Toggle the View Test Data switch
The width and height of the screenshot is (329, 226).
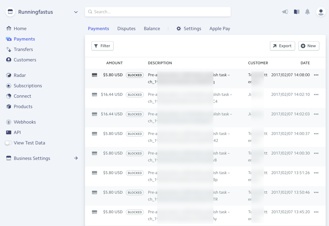8,143
